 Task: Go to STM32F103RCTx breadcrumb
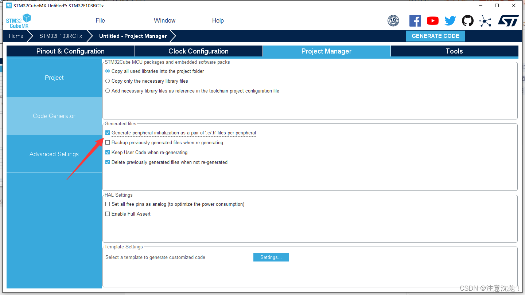61,36
